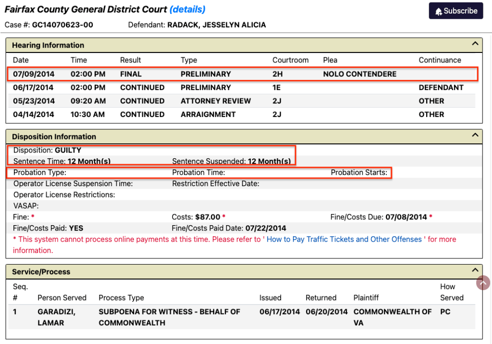The image size is (492, 344).
Task: Click plaintiff COMMONWEALTH OF VA
Action: coord(393,317)
